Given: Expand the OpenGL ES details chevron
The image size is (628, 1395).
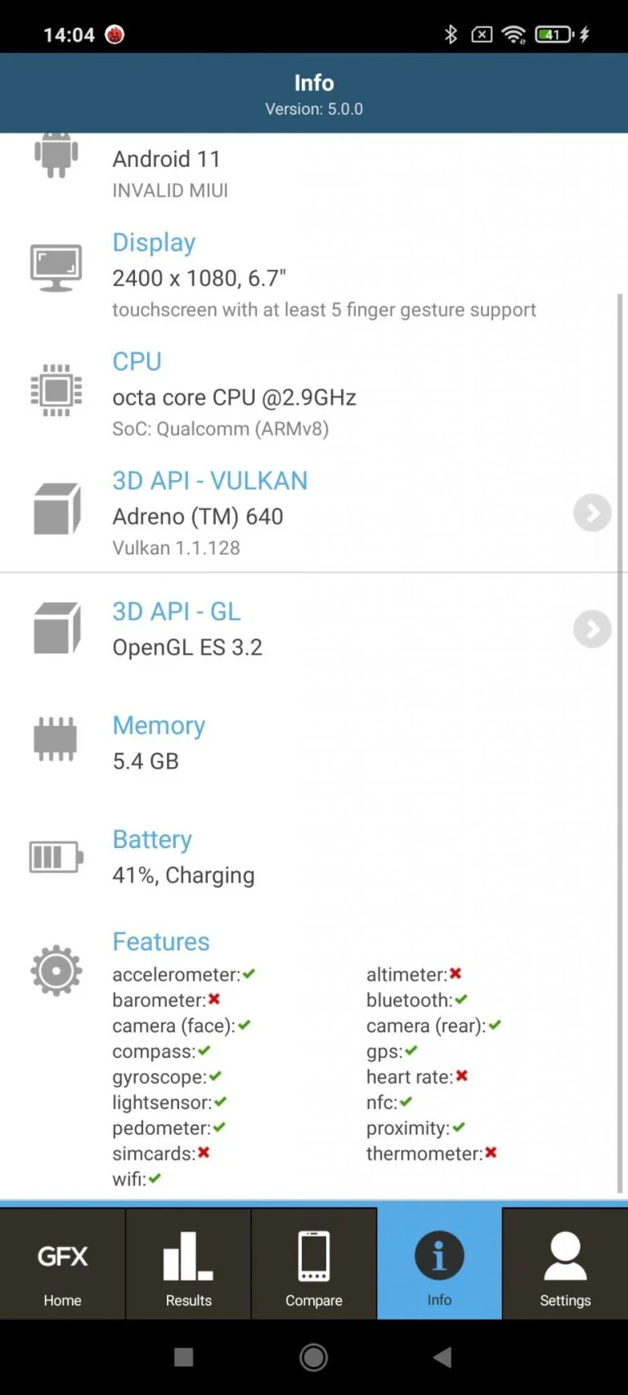Looking at the screenshot, I should click(592, 629).
